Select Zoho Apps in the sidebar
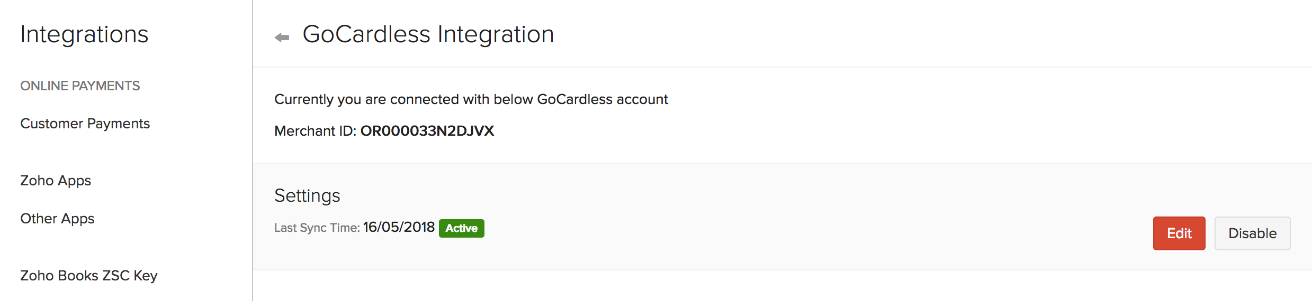1312x301 pixels. pyautogui.click(x=56, y=181)
